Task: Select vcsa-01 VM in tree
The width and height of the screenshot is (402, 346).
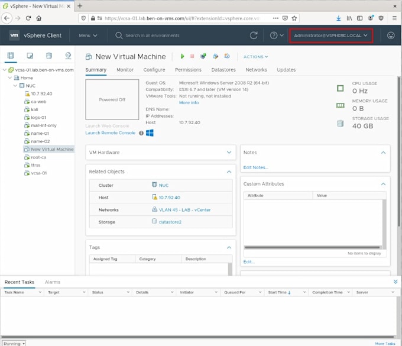Action: pos(38,173)
